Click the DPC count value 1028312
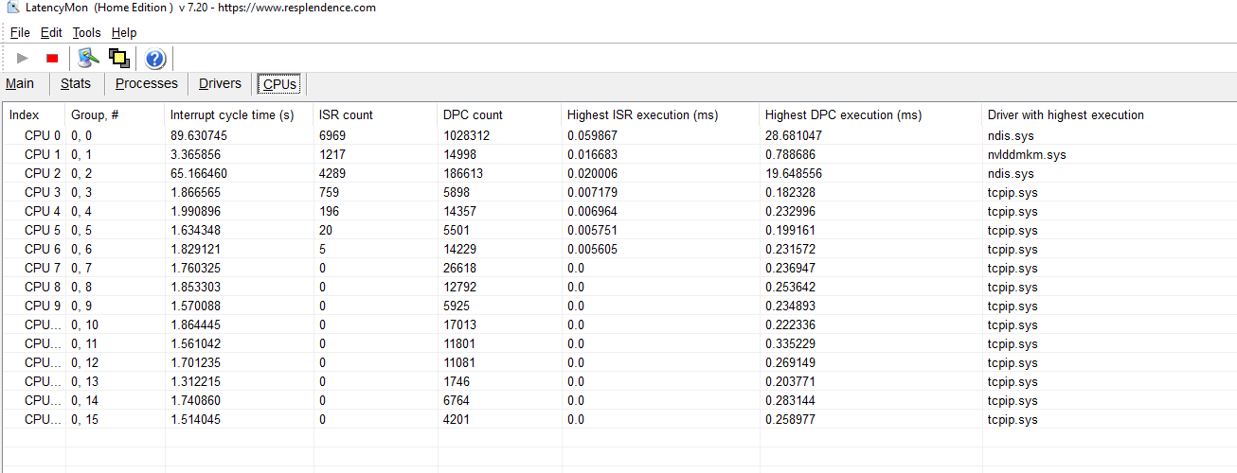 (467, 135)
